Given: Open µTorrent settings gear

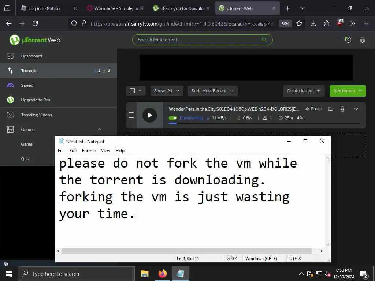Looking at the screenshot, I should (x=363, y=40).
